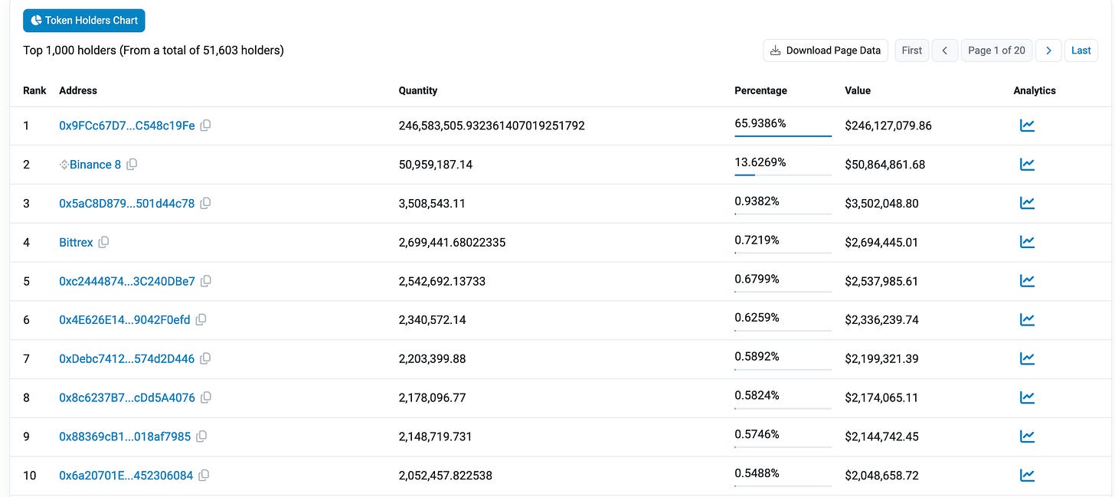Open address 0x6a20701E...452306084
Image resolution: width=1115 pixels, height=497 pixels.
pyautogui.click(x=126, y=476)
